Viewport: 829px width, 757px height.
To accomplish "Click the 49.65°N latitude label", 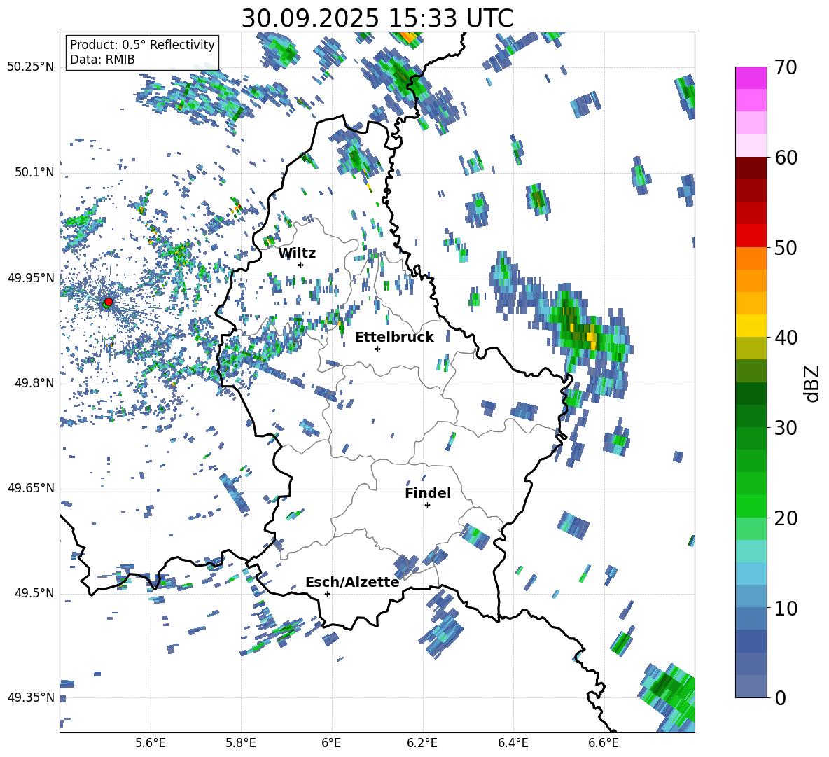I will 31,488.
